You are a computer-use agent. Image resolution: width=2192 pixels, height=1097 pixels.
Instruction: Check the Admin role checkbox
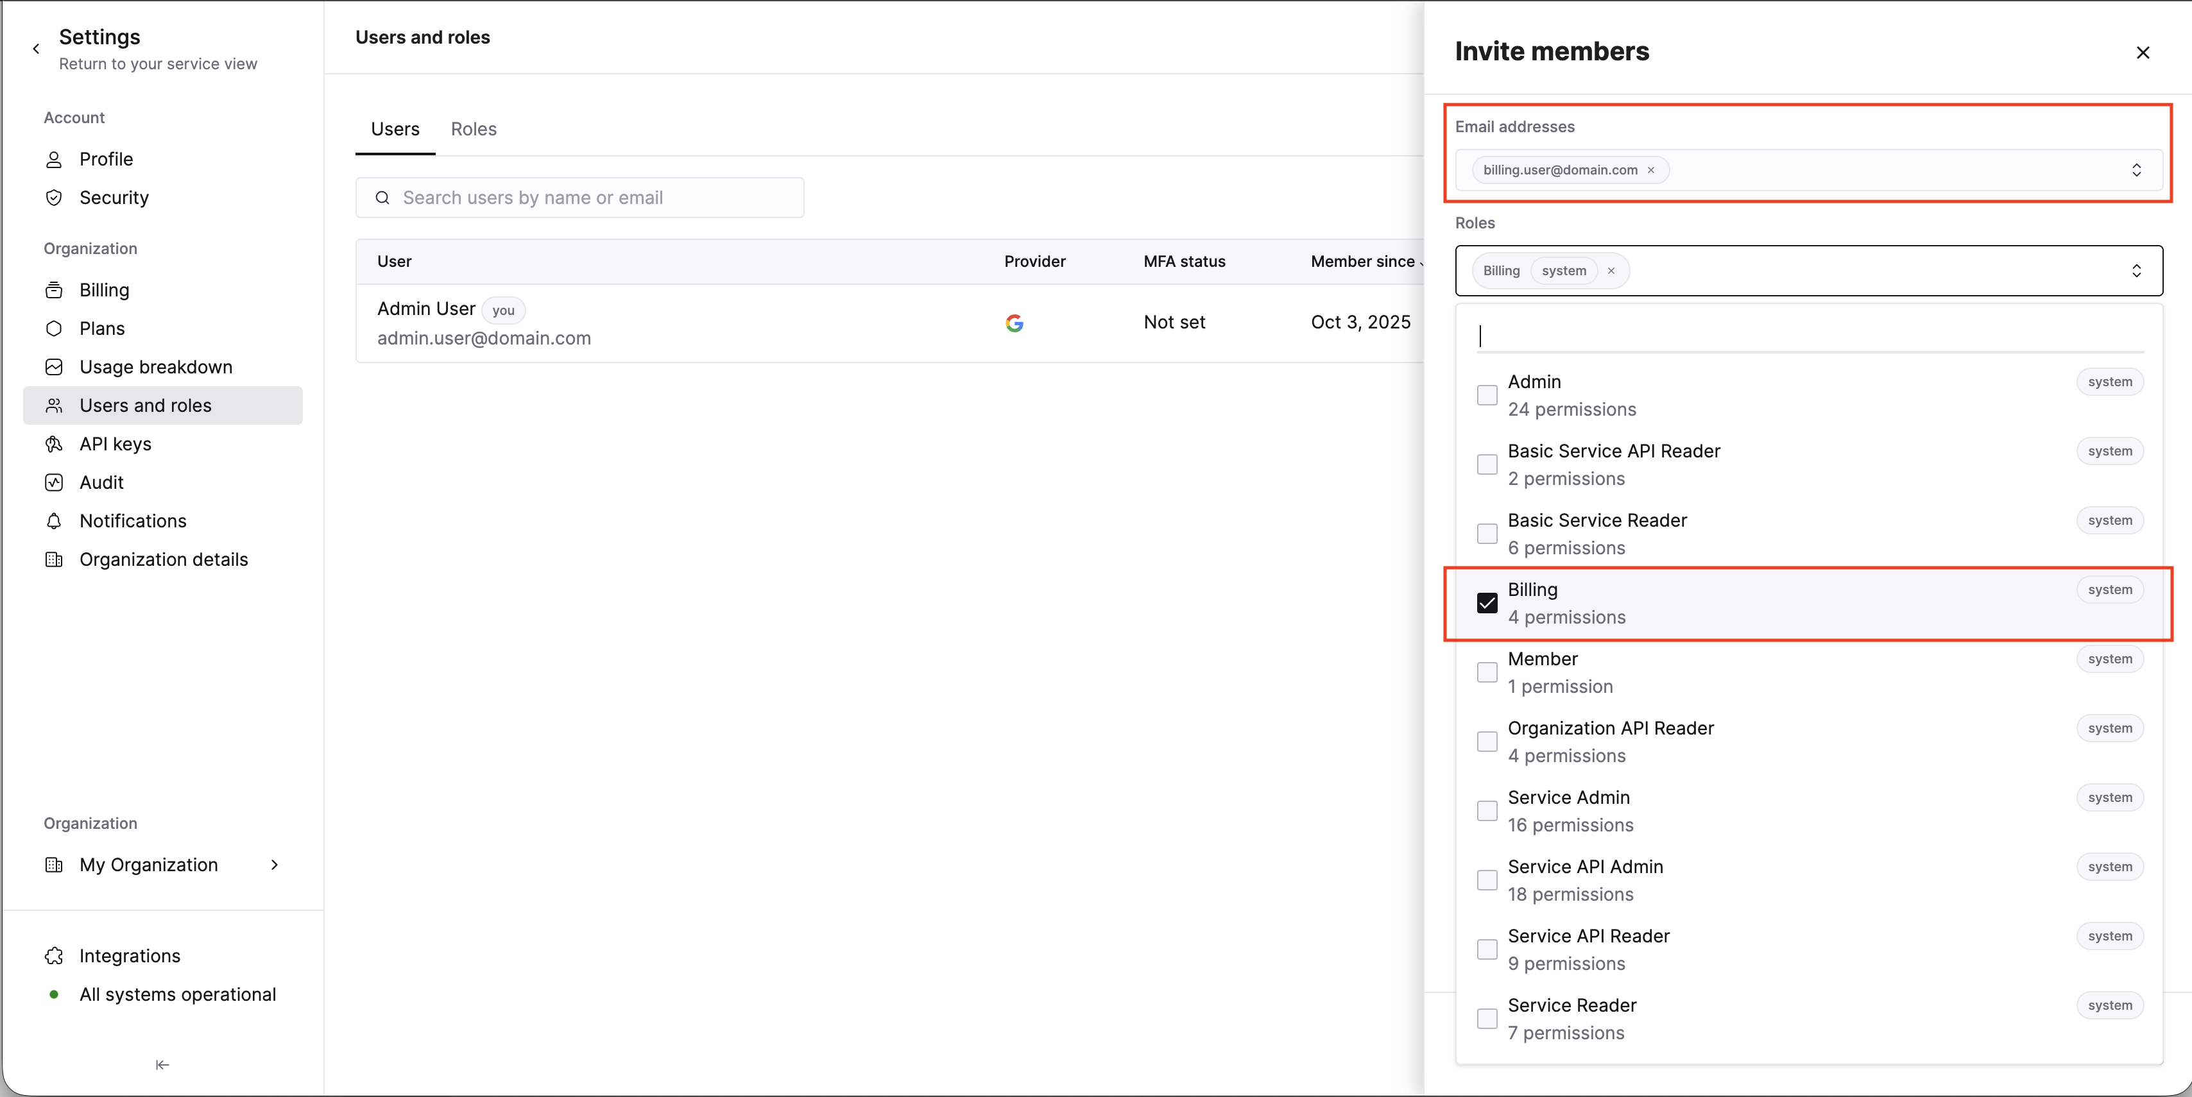pyautogui.click(x=1487, y=395)
